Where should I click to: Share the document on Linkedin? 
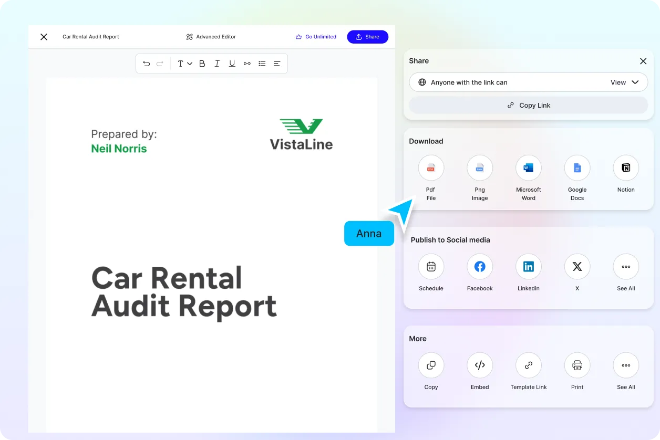(x=528, y=266)
